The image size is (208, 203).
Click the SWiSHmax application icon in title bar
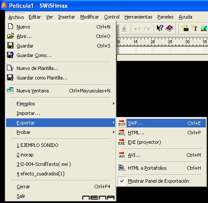coord(4,5)
